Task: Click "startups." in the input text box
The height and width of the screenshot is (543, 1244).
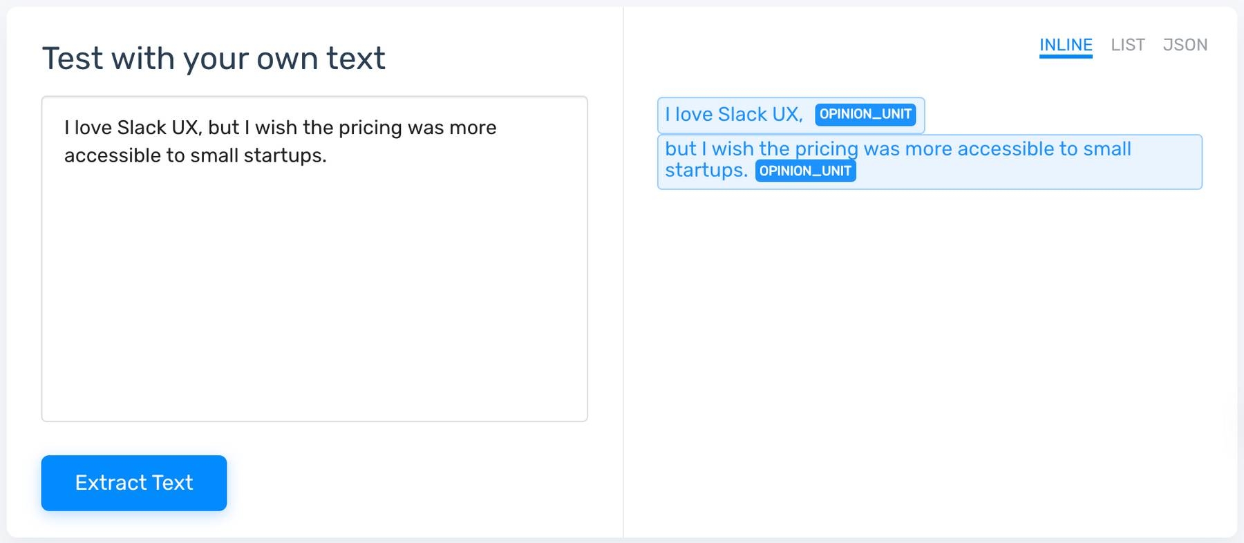Action: click(285, 155)
